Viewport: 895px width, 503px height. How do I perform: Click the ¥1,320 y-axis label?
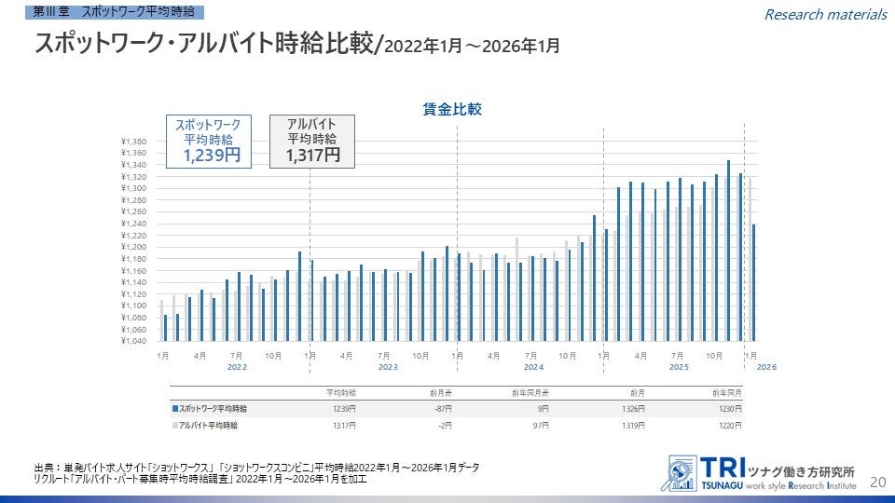pyautogui.click(x=133, y=177)
